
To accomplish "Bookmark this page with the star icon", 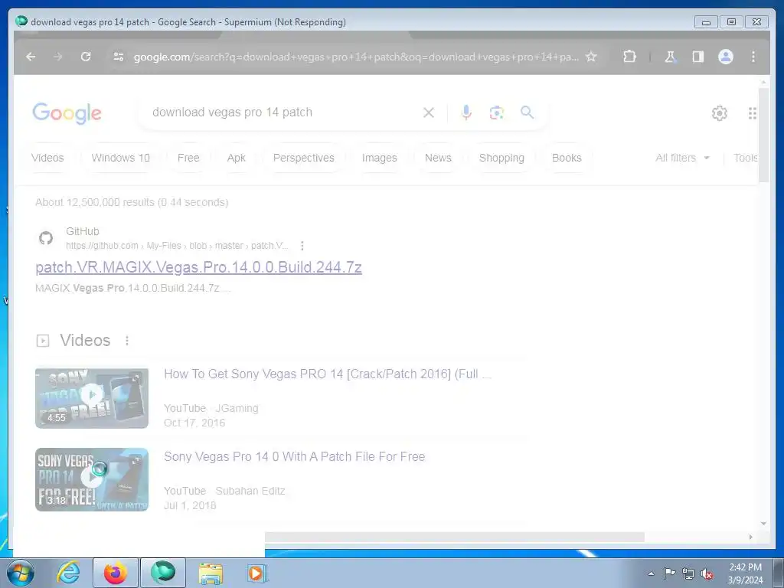I will coord(591,57).
